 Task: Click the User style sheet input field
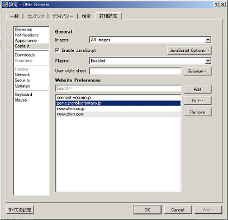click(135, 71)
